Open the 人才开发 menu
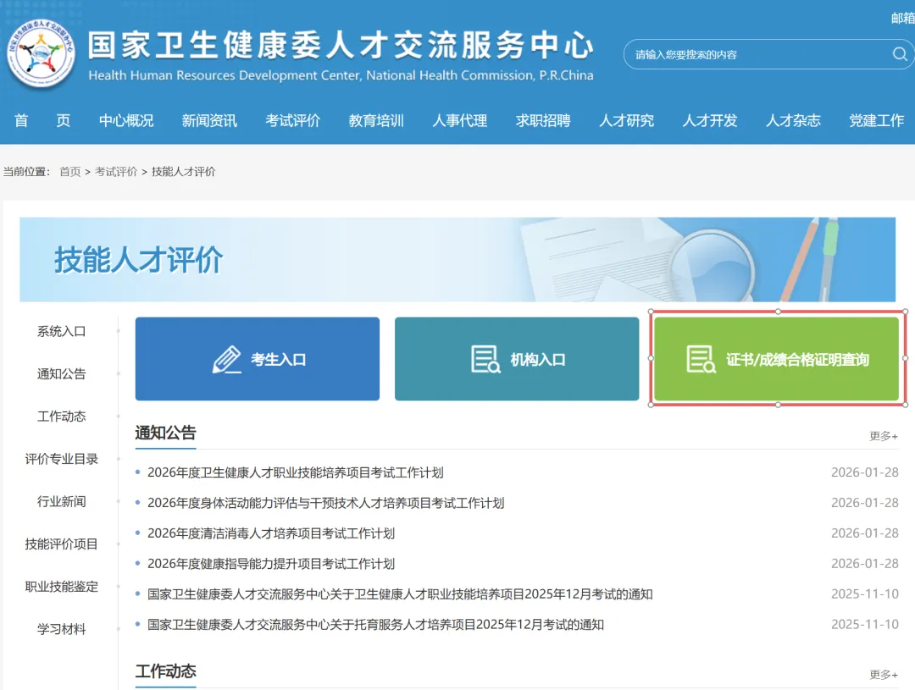Image resolution: width=915 pixels, height=690 pixels. point(710,121)
